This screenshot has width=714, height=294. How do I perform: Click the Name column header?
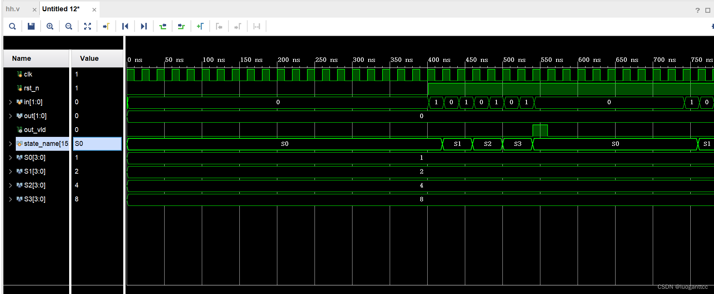coord(36,58)
